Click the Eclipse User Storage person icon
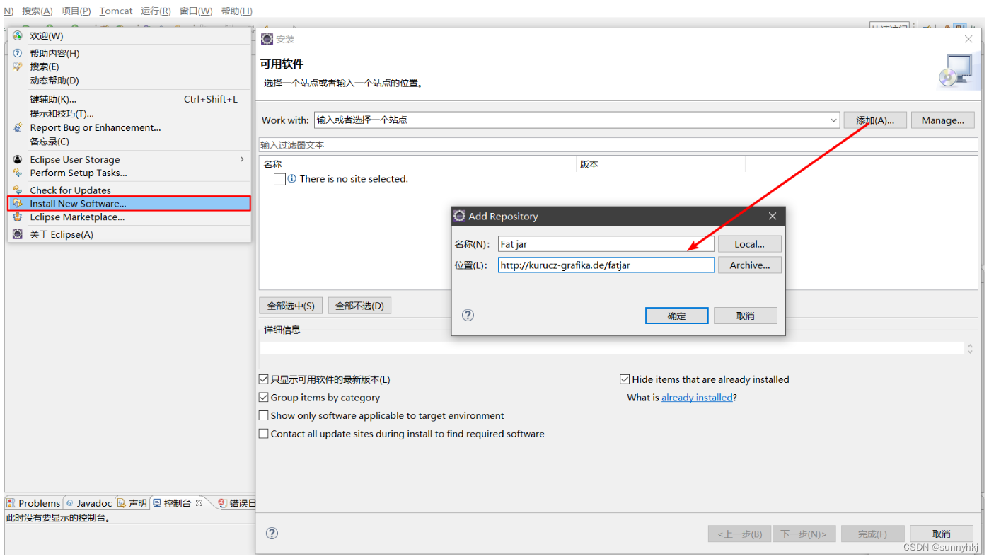The width and height of the screenshot is (989, 559). 18,159
